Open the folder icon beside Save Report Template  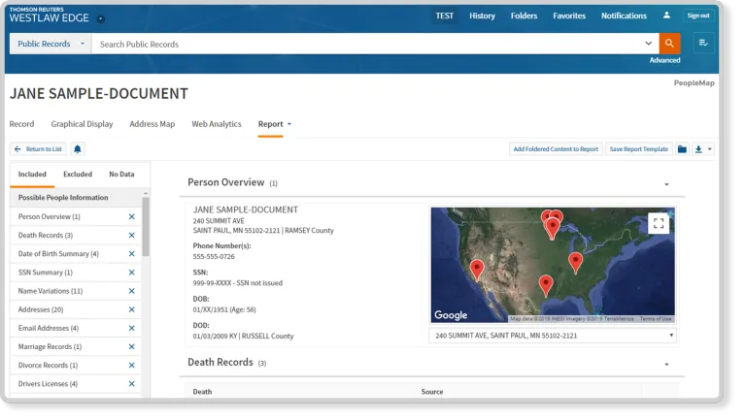click(682, 148)
